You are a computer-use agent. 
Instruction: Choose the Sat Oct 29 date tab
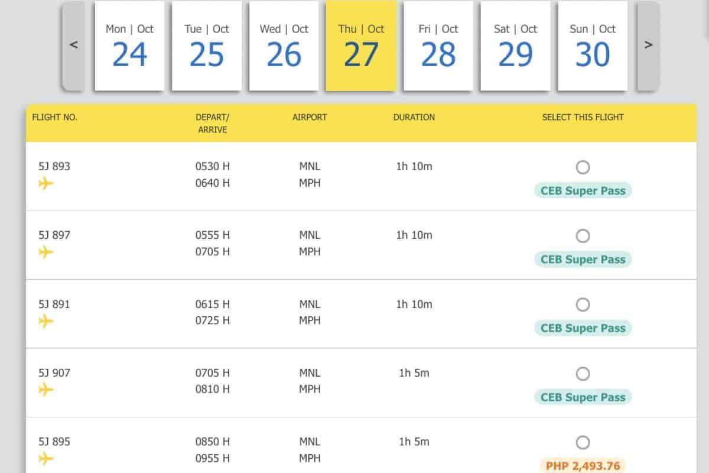click(x=515, y=46)
